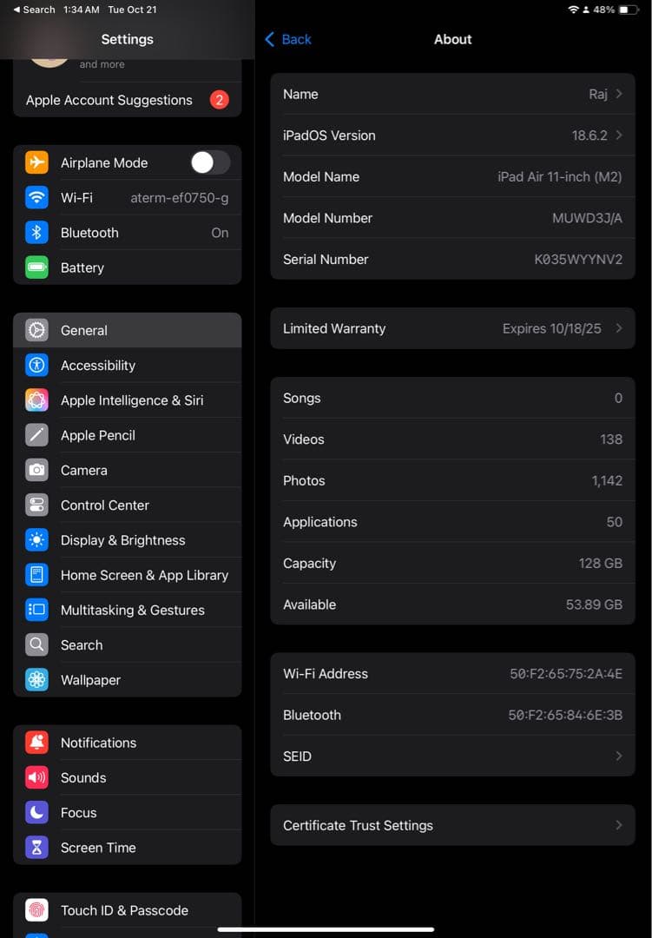Tap the Search magnifier icon
Screen dimensions: 652x938
[36, 644]
